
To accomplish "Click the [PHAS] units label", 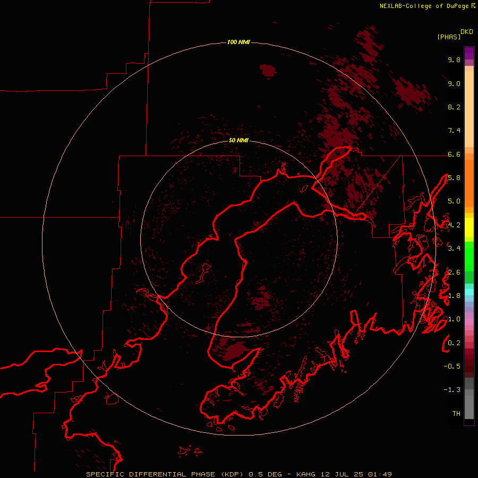I will pos(449,37).
